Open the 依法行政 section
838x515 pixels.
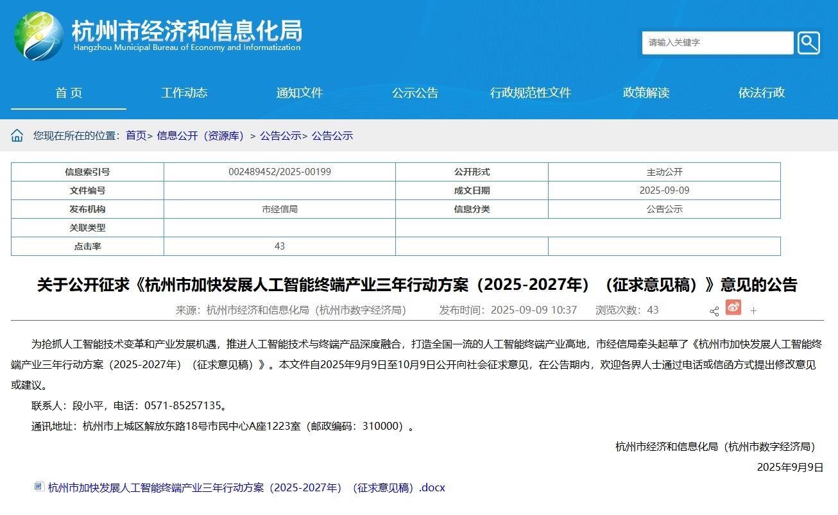pos(760,92)
